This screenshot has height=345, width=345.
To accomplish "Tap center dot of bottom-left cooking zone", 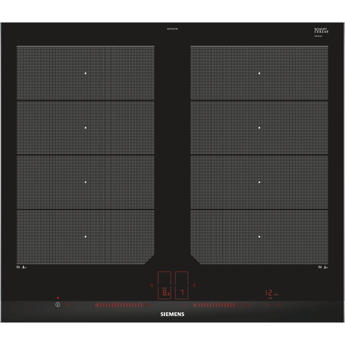I will (x=86, y=236).
